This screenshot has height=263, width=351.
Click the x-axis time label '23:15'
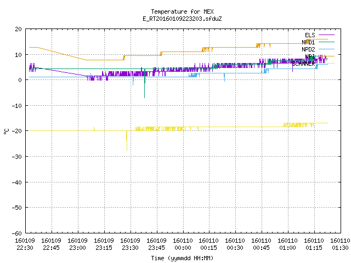tap(104, 248)
